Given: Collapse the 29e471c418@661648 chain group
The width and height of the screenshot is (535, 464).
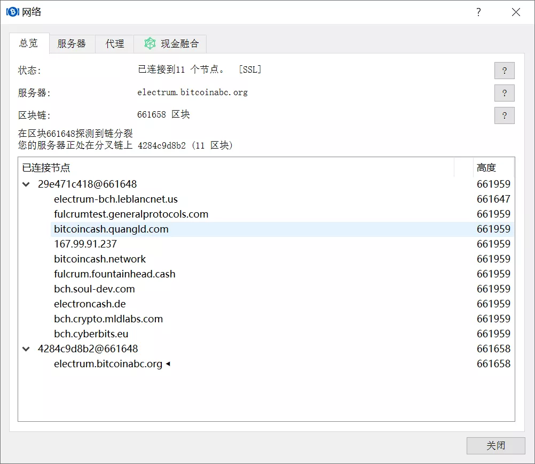Looking at the screenshot, I should pyautogui.click(x=26, y=184).
